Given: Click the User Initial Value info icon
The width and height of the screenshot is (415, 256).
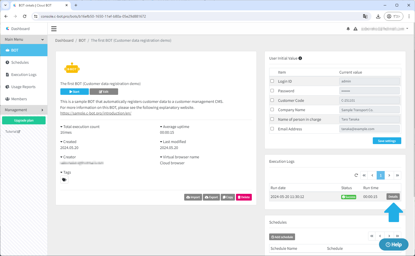Looking at the screenshot, I should pos(300,58).
